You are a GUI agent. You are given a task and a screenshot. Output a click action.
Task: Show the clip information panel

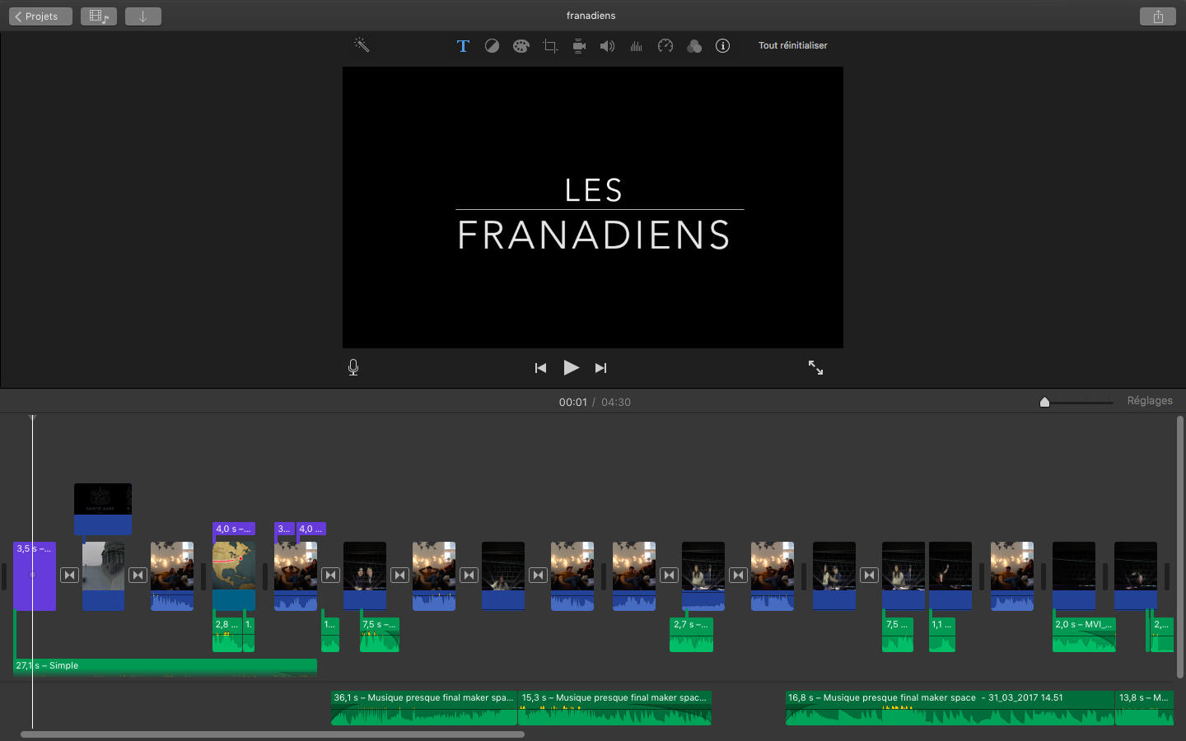[x=722, y=45]
